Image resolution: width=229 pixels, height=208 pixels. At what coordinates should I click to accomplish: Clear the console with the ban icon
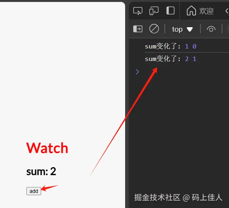click(154, 29)
